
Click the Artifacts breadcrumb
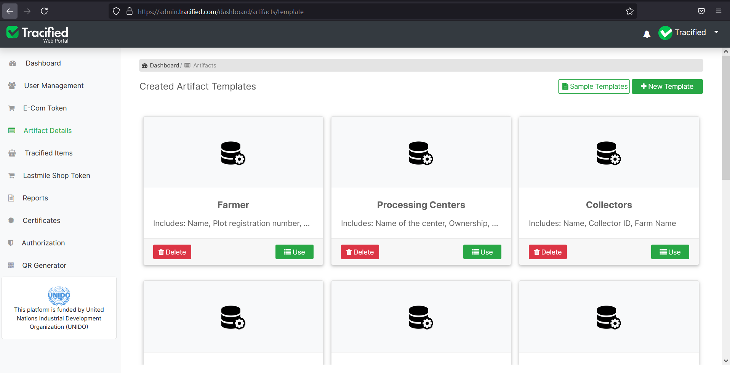[205, 66]
